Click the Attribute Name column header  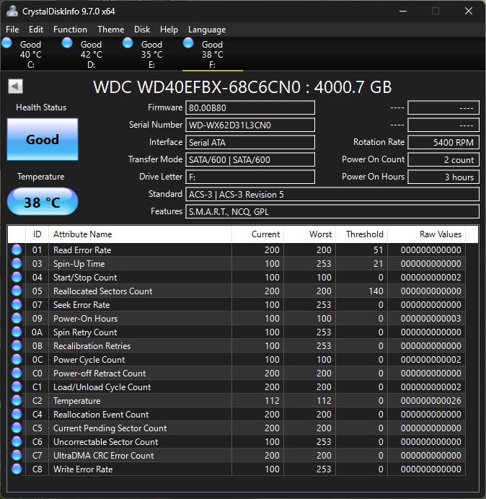(140, 234)
